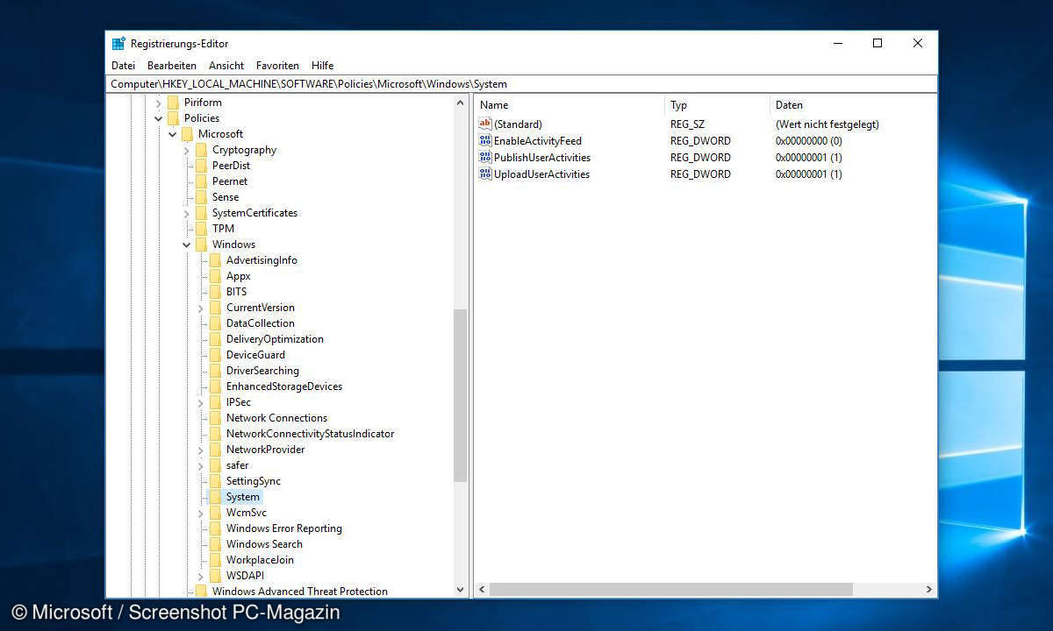1053x631 pixels.
Task: Collapse the Windows key
Action: (187, 245)
